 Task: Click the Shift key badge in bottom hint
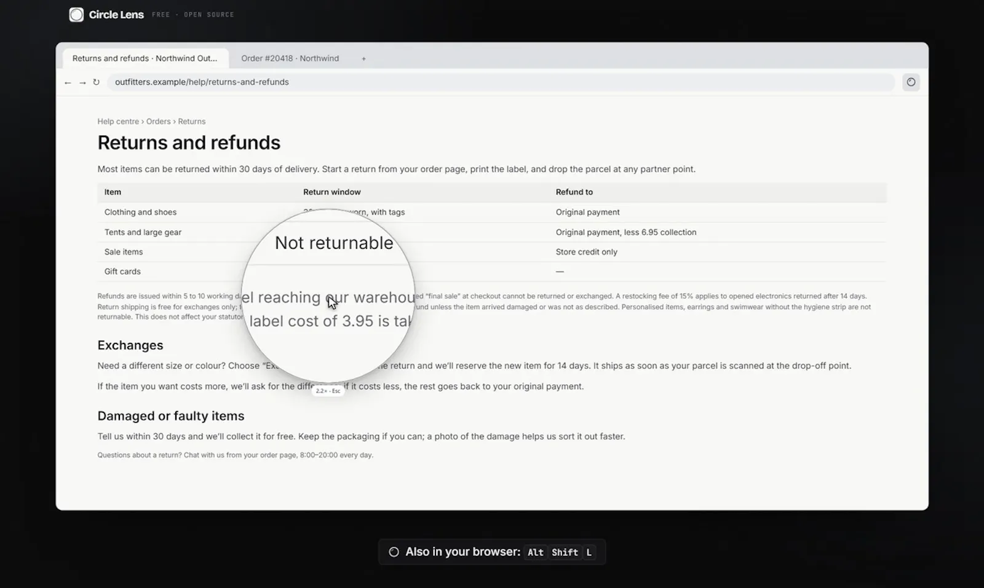[565, 552]
